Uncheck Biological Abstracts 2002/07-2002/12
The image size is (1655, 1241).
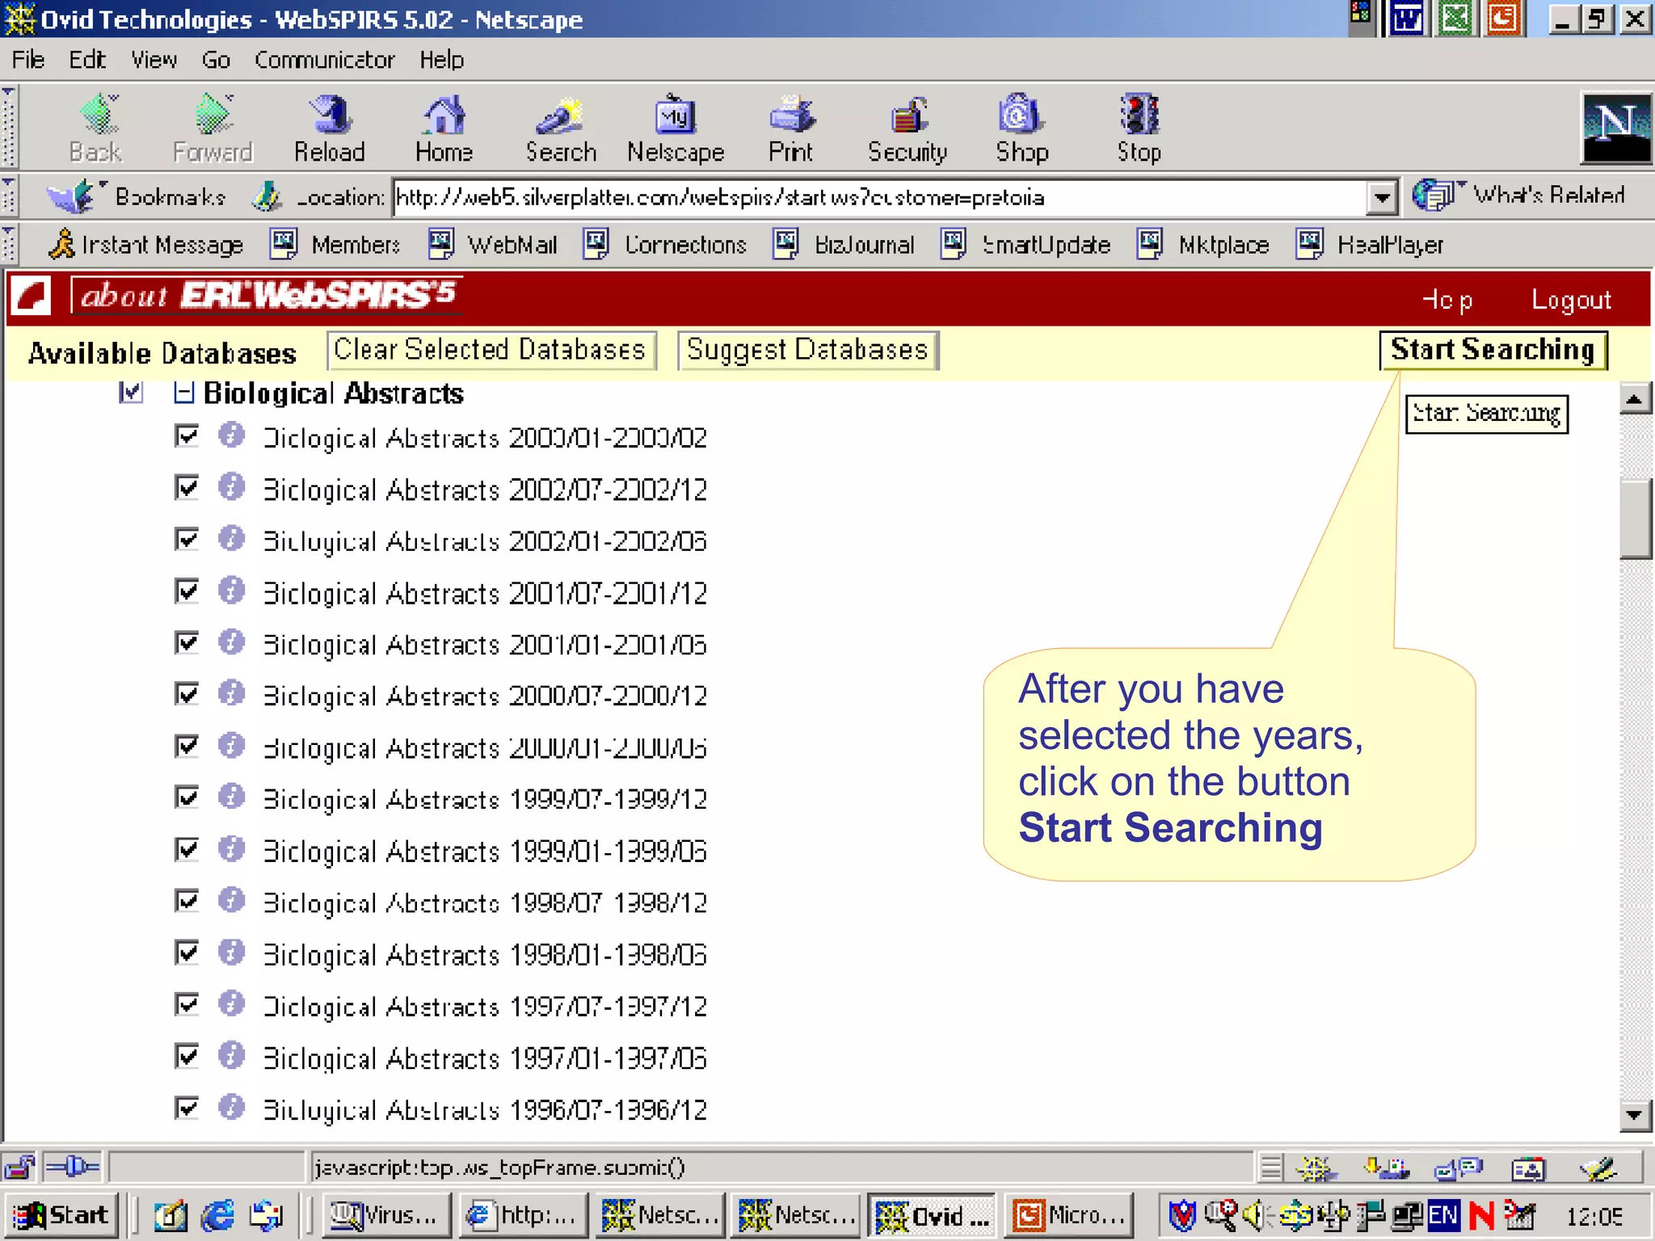pyautogui.click(x=187, y=488)
